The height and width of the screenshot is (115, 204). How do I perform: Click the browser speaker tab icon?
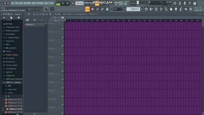tap(18, 18)
